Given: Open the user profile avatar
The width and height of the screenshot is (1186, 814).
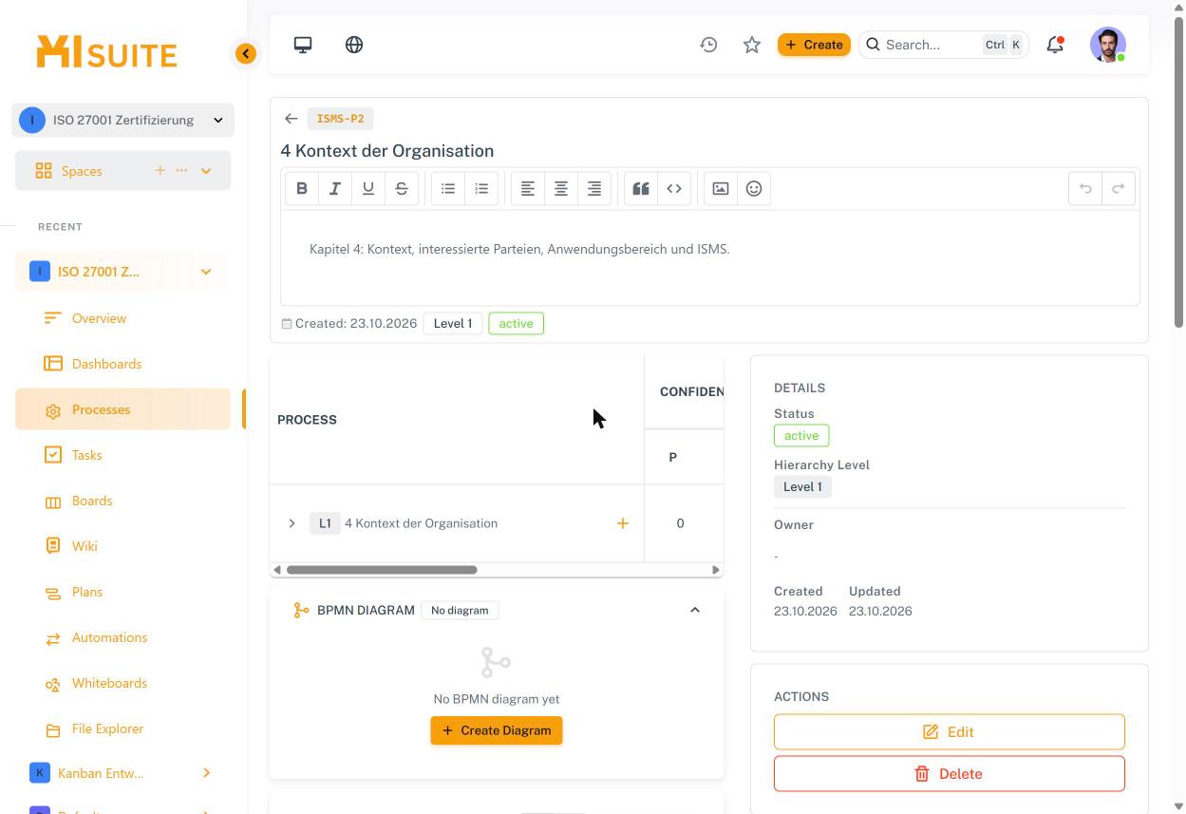Looking at the screenshot, I should click(1108, 45).
